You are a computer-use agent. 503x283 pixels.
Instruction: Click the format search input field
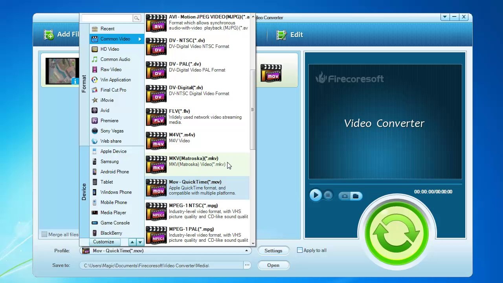click(107, 18)
